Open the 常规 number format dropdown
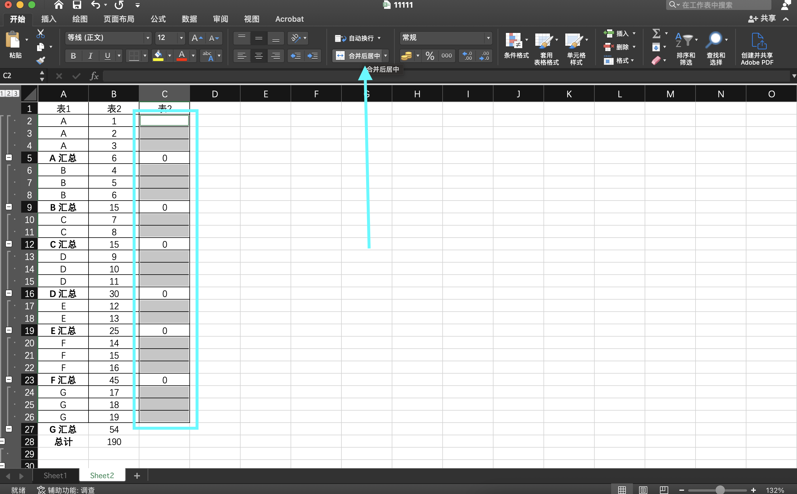The height and width of the screenshot is (494, 797). click(488, 38)
